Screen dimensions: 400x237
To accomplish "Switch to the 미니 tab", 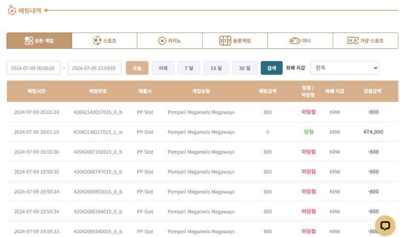I will (x=300, y=41).
